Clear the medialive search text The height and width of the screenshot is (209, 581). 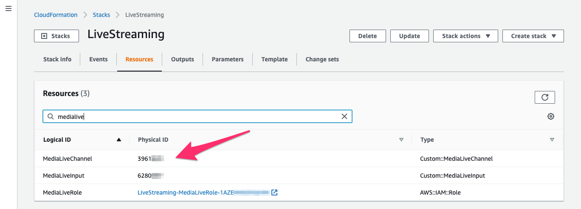pos(344,116)
